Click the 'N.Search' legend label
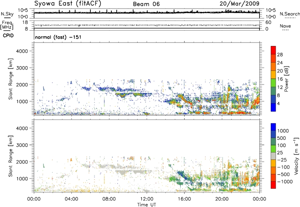 tap(290, 14)
